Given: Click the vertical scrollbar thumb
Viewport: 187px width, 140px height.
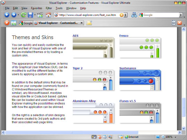Looking at the screenshot, I should [184, 107].
